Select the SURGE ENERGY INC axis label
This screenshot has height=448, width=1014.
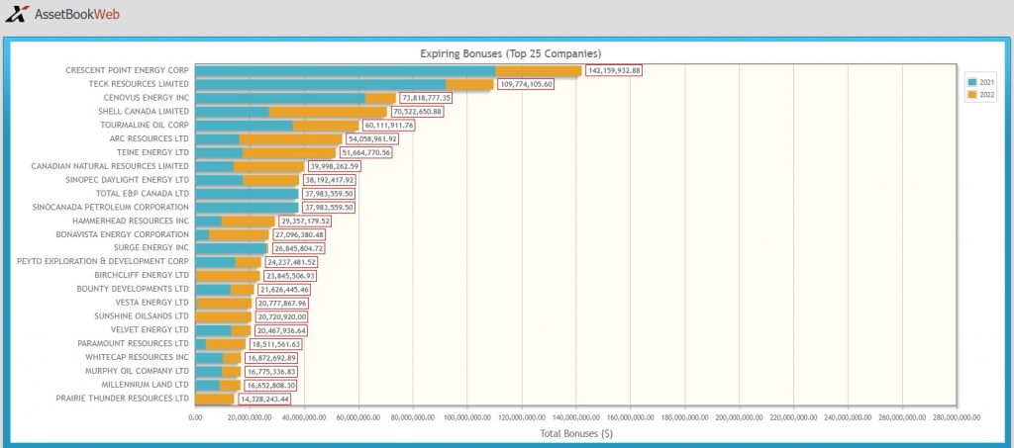152,248
